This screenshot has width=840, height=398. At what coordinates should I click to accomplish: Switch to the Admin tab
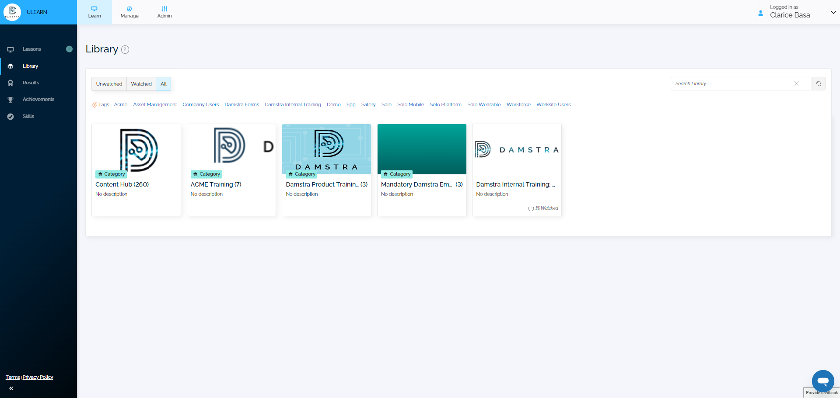[164, 12]
